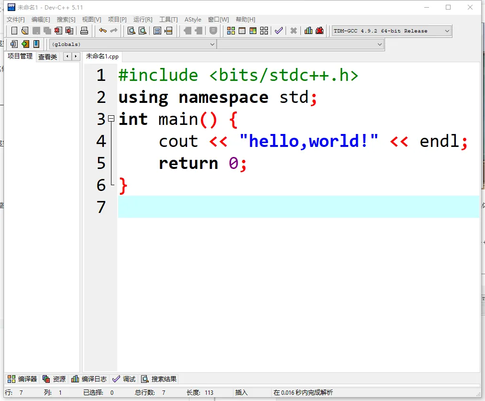The height and width of the screenshot is (401, 485).
Task: Open the AStyle menu
Action: pos(193,20)
